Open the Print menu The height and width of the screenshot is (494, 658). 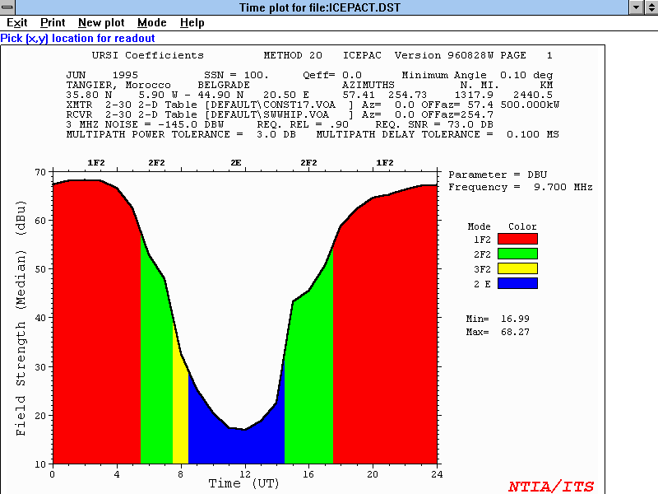click(53, 23)
